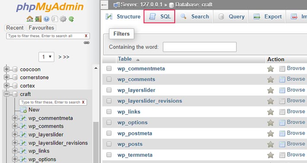The height and width of the screenshot is (163, 307).
Task: Sort by the Table column header
Action: click(x=125, y=59)
